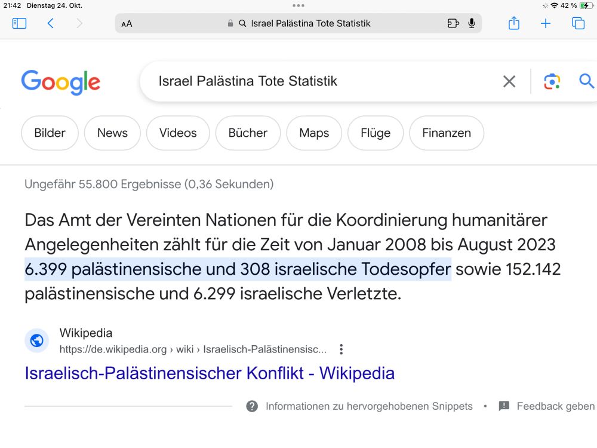The height and width of the screenshot is (448, 597).
Task: Start voice dictation from the address bar microphone
Action: [472, 24]
